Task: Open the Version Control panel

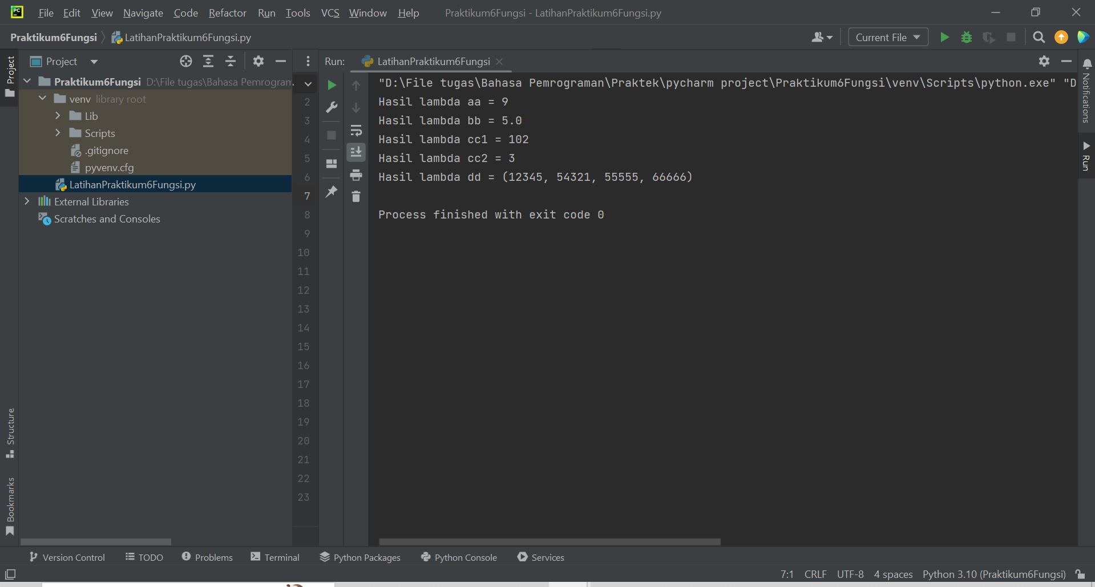Action: [67, 557]
